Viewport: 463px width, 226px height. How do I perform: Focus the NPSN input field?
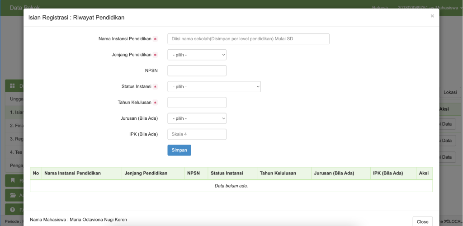[197, 71]
